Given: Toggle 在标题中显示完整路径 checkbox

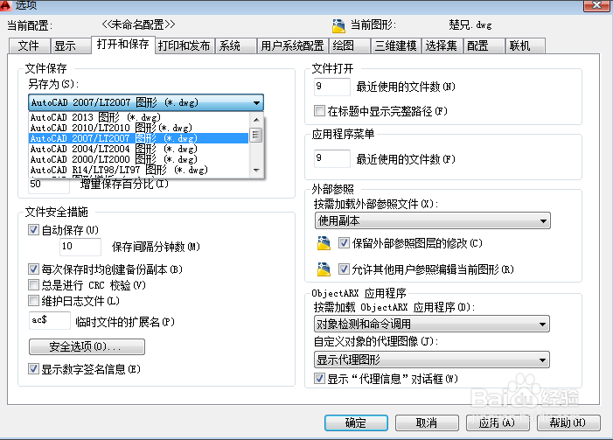Looking at the screenshot, I should pyautogui.click(x=319, y=111).
